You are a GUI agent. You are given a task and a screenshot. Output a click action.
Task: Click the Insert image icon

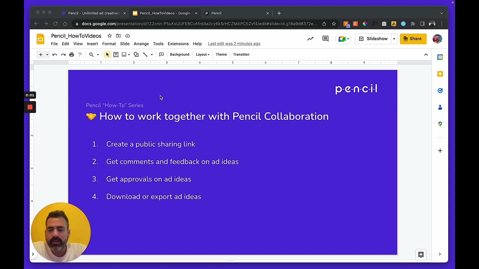[x=124, y=55]
